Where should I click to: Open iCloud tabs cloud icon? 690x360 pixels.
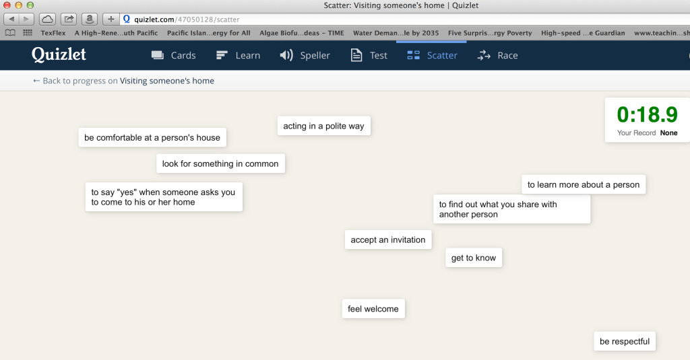click(x=48, y=19)
